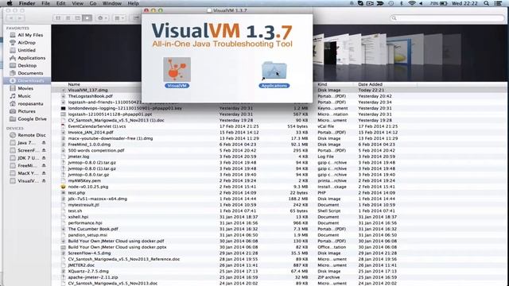Open Notification Center in the menu bar

point(499,3)
